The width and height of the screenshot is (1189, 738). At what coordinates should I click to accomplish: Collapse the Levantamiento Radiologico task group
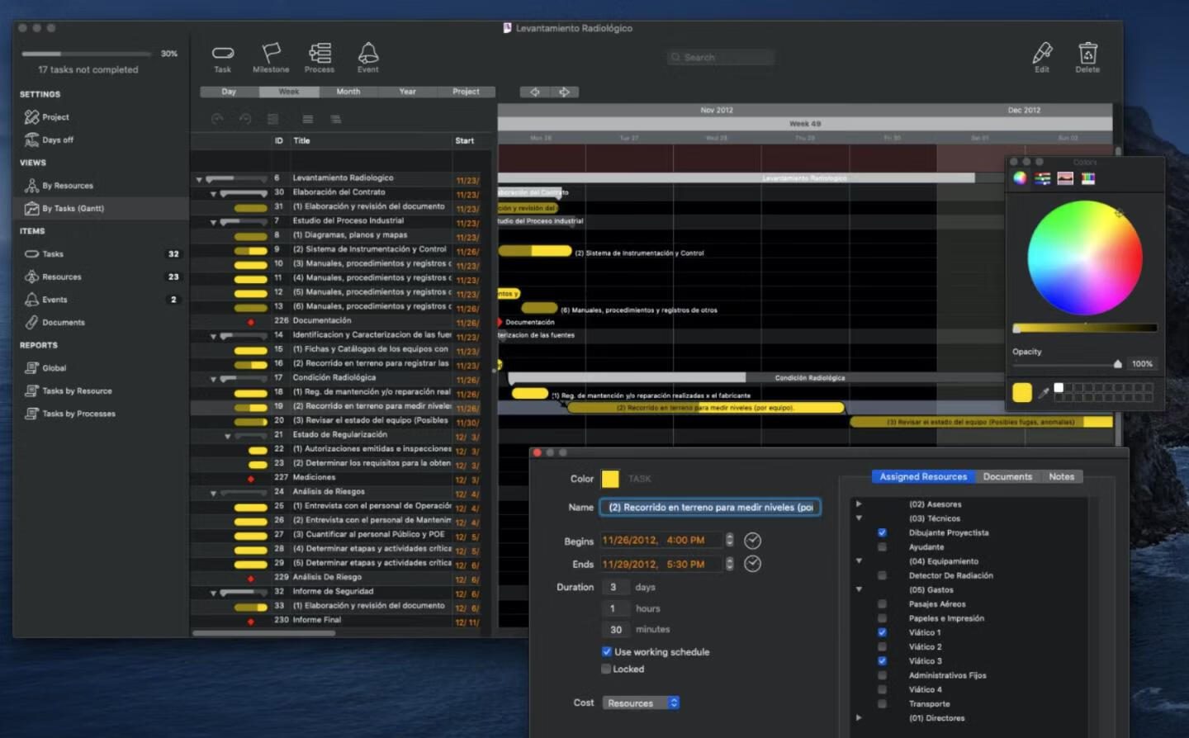coord(199,178)
